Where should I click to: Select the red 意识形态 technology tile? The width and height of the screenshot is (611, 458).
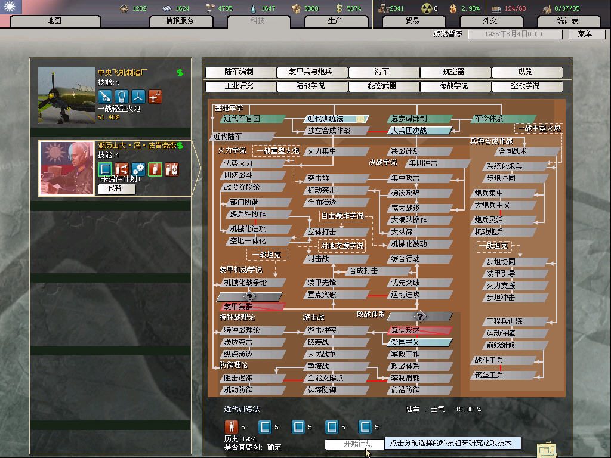coord(419,330)
